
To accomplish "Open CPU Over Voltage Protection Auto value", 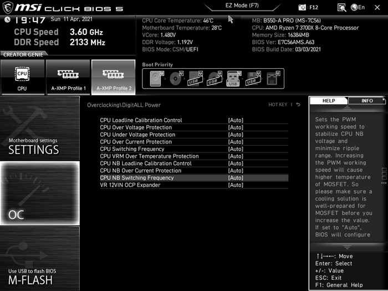I will (236, 127).
